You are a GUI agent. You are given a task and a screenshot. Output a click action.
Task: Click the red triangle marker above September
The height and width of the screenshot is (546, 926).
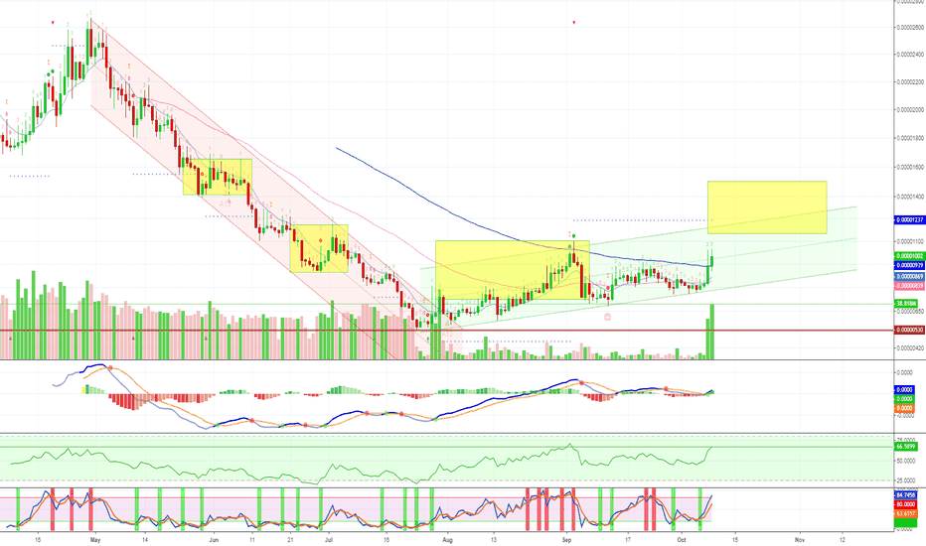click(x=574, y=23)
